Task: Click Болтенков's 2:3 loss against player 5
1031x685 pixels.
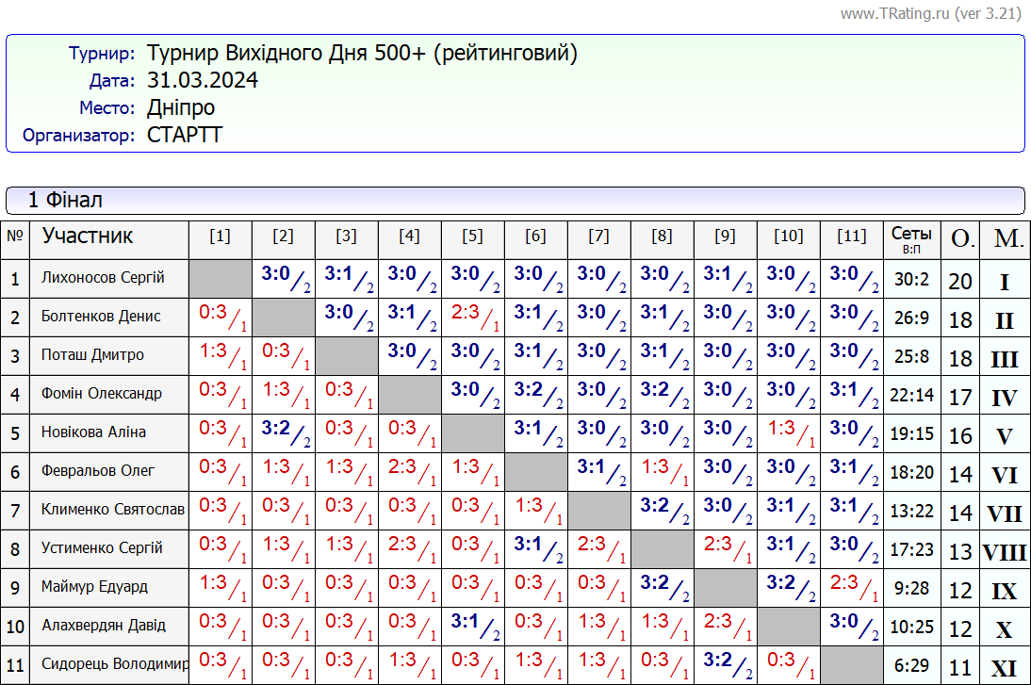Action: (x=472, y=317)
